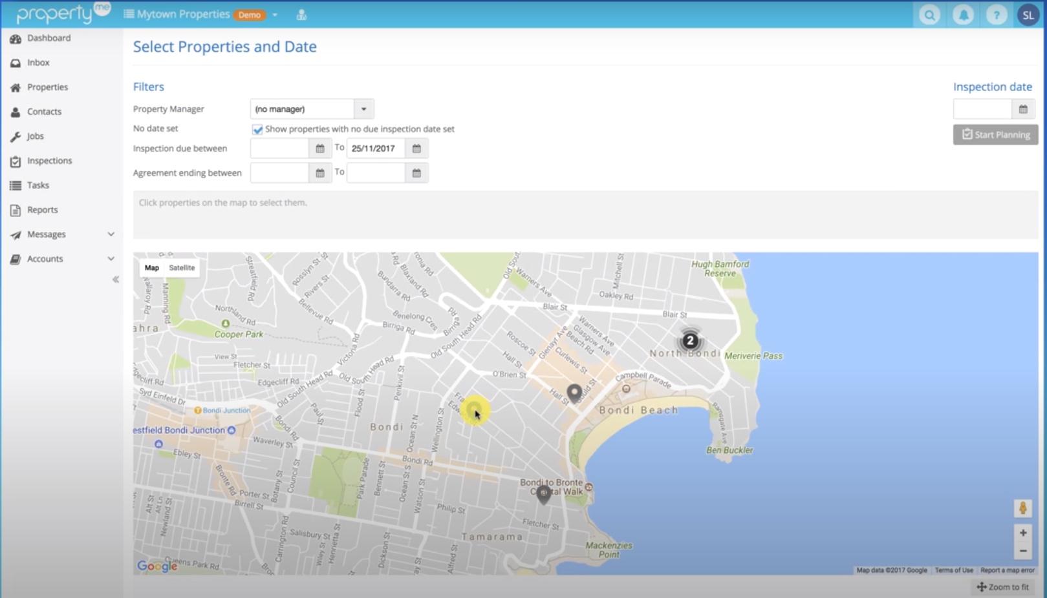1047x598 pixels.
Task: Expand the Messages sidebar section
Action: pyautogui.click(x=46, y=234)
